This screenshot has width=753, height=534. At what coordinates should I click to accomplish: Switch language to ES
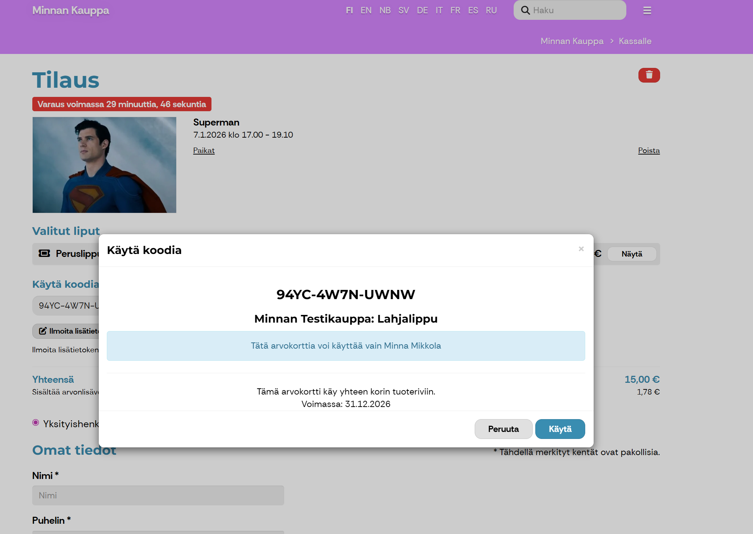click(473, 10)
